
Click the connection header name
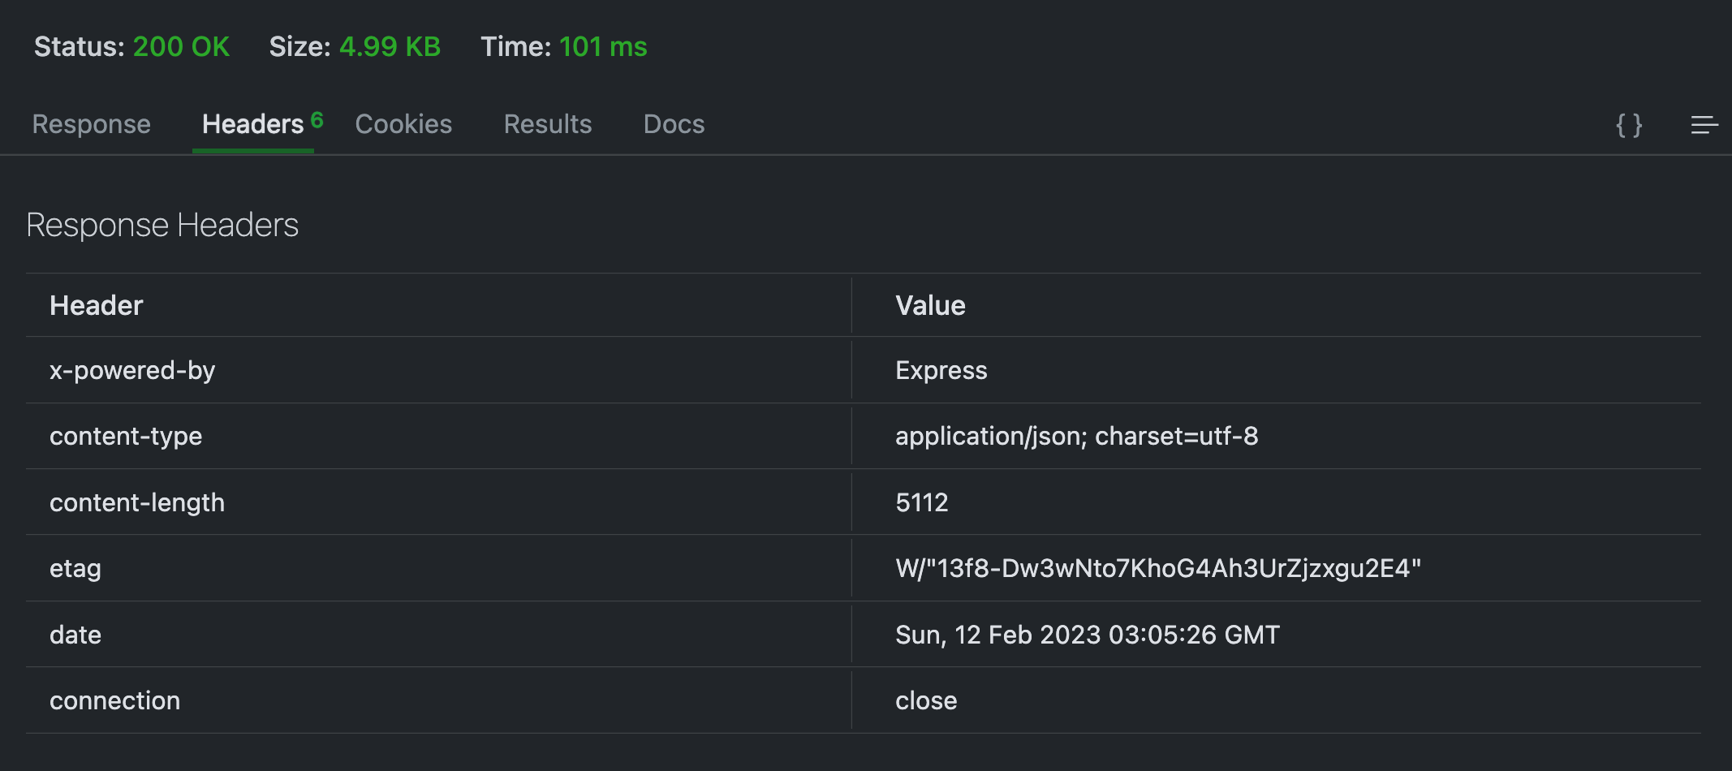click(x=114, y=700)
